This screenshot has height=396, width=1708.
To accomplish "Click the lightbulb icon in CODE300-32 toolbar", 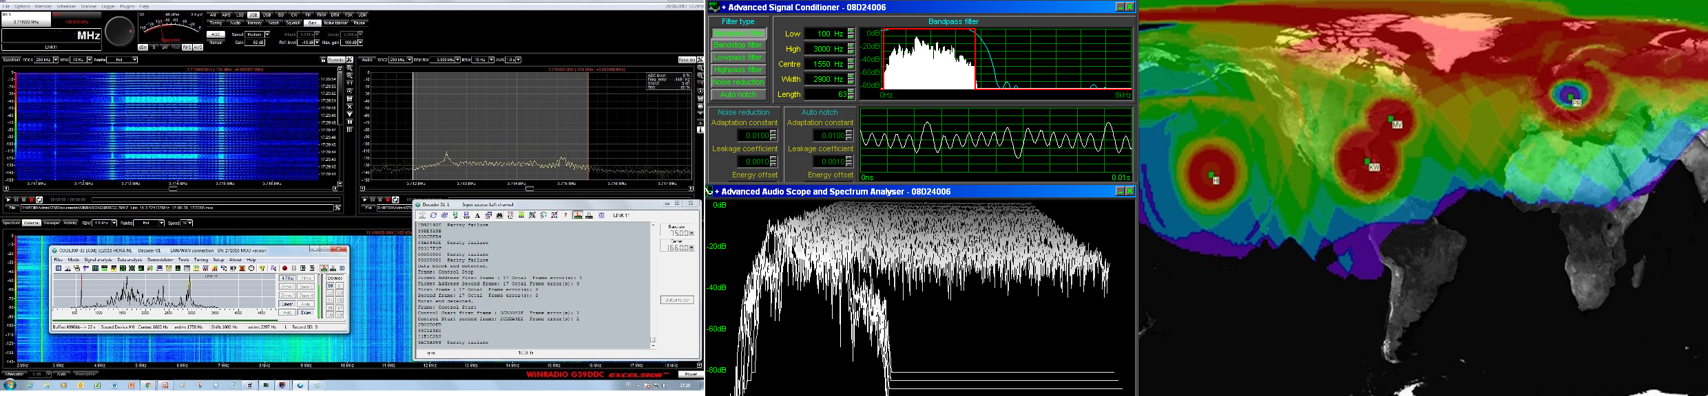I will click(262, 268).
